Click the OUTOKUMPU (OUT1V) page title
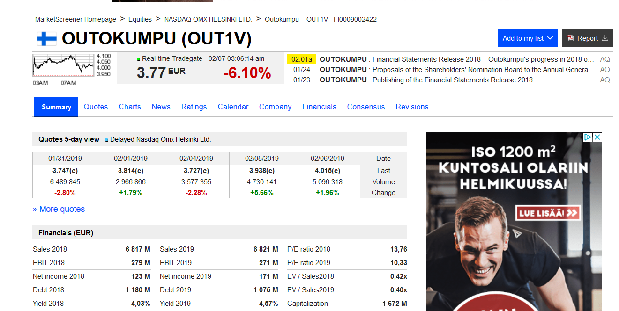619x311 pixels. click(157, 39)
